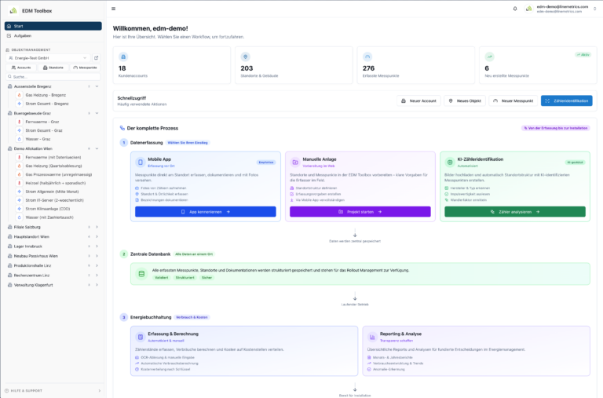
Task: Expand the Rechenzentrum Linz node
Action: [97, 276]
